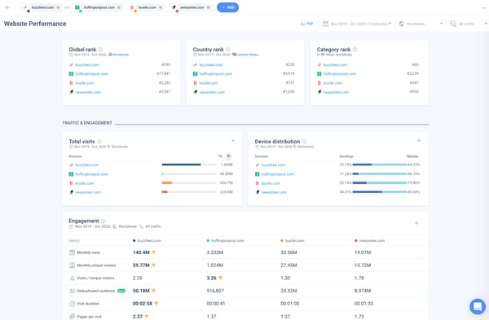Click the News and Media category link
The width and height of the screenshot is (489, 320).
[339, 55]
